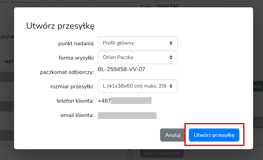Viewport: 263px width, 160px height.
Task: Cancel the dialog with Anuluj
Action: (173, 135)
